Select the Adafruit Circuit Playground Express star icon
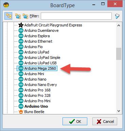The width and height of the screenshot is (125, 131). point(21,25)
